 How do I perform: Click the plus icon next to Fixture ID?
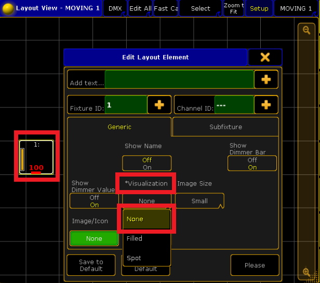pyautogui.click(x=159, y=105)
